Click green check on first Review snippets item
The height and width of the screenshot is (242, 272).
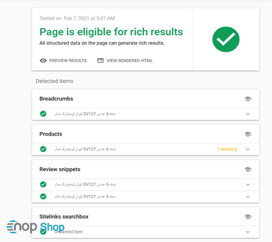point(43,185)
